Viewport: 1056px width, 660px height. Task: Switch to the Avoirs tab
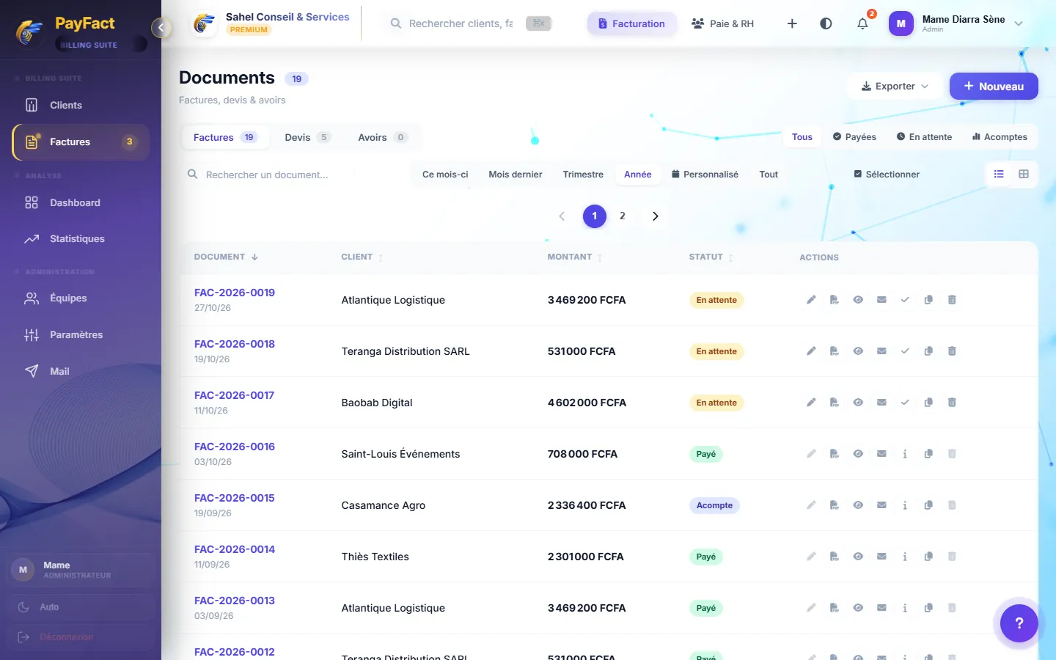click(x=382, y=137)
